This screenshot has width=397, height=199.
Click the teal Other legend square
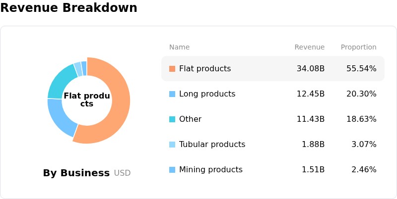[x=172, y=119]
